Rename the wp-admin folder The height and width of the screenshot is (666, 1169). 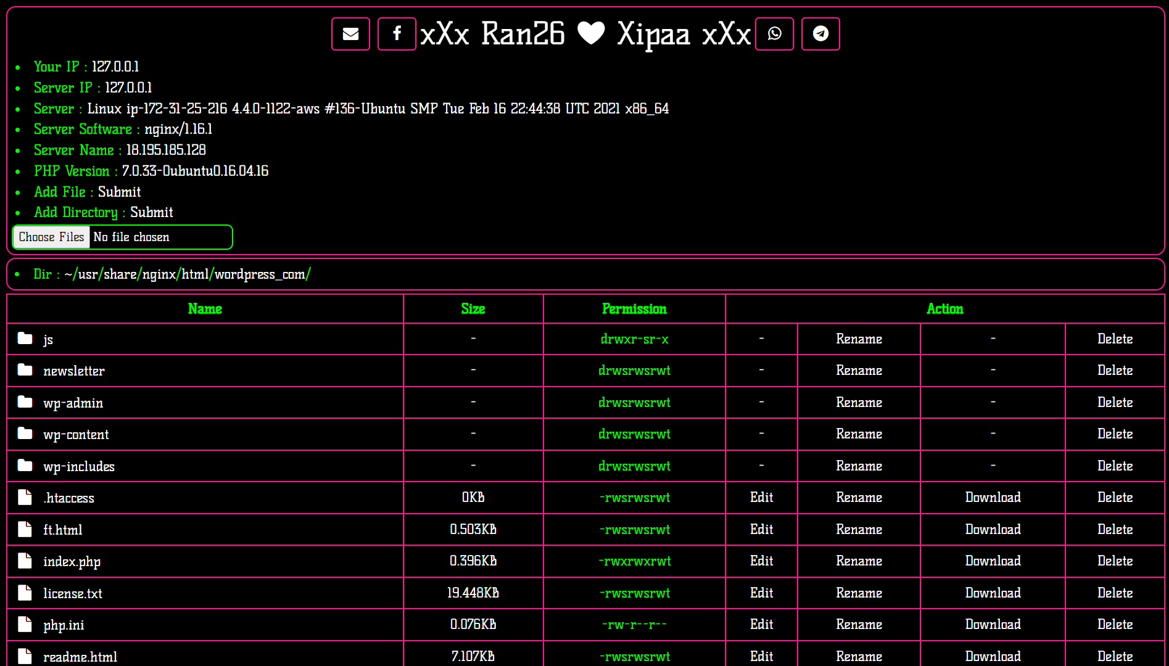click(859, 402)
